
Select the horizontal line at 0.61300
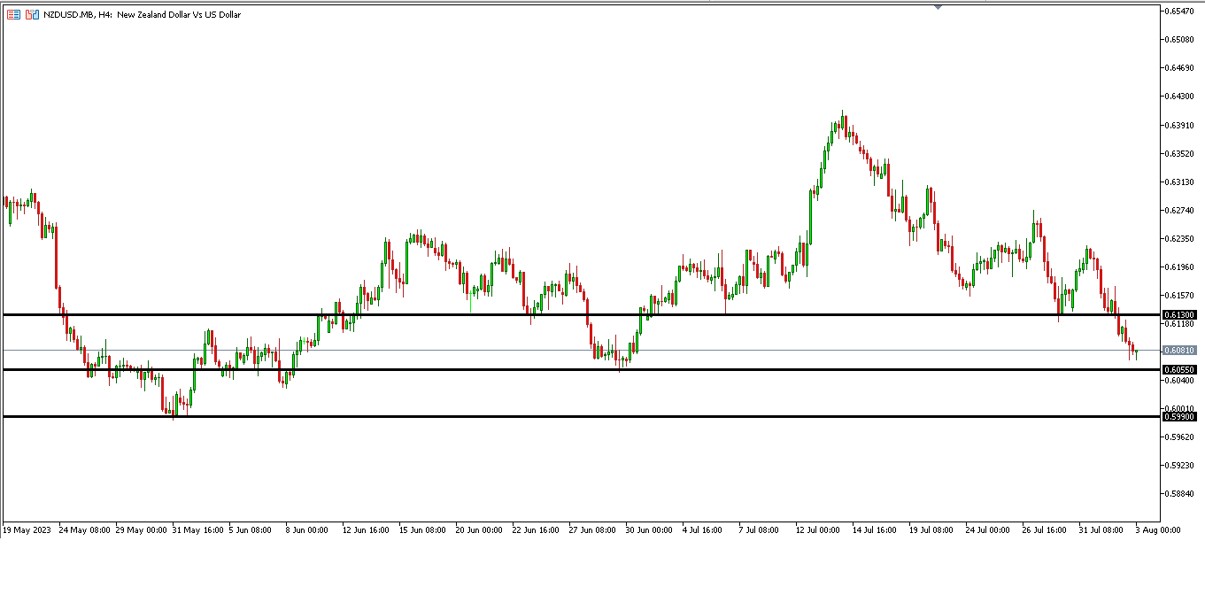coord(580,314)
